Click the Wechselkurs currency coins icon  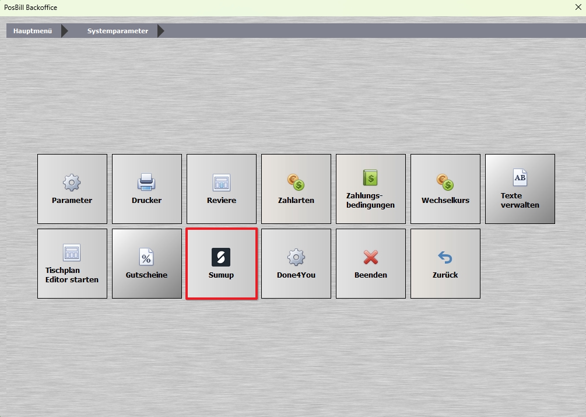point(445,183)
